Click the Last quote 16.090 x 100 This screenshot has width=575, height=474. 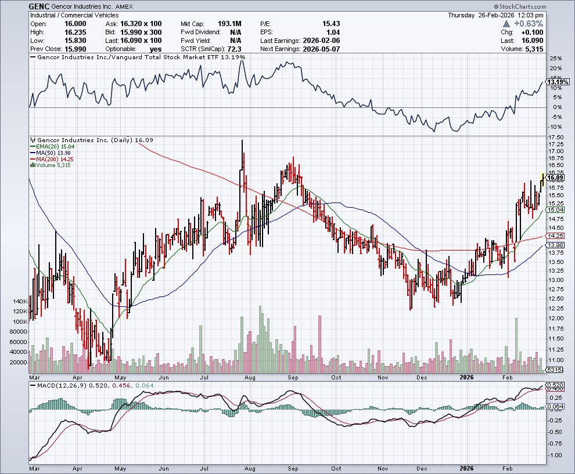click(141, 41)
